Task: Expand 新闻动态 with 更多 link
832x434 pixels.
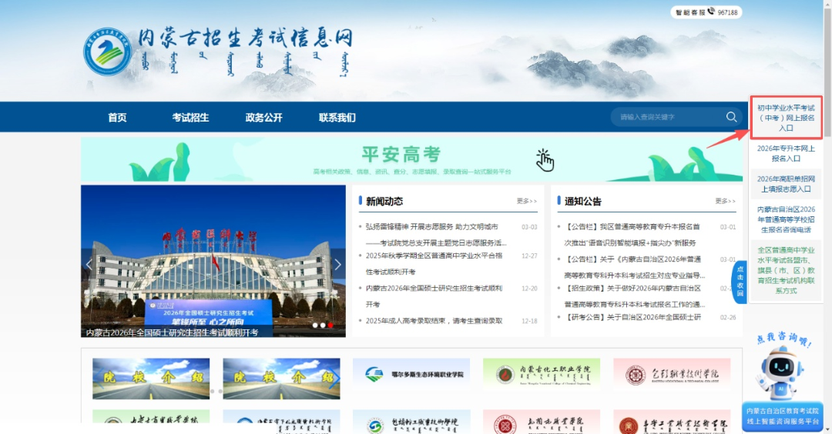Action: pos(526,202)
